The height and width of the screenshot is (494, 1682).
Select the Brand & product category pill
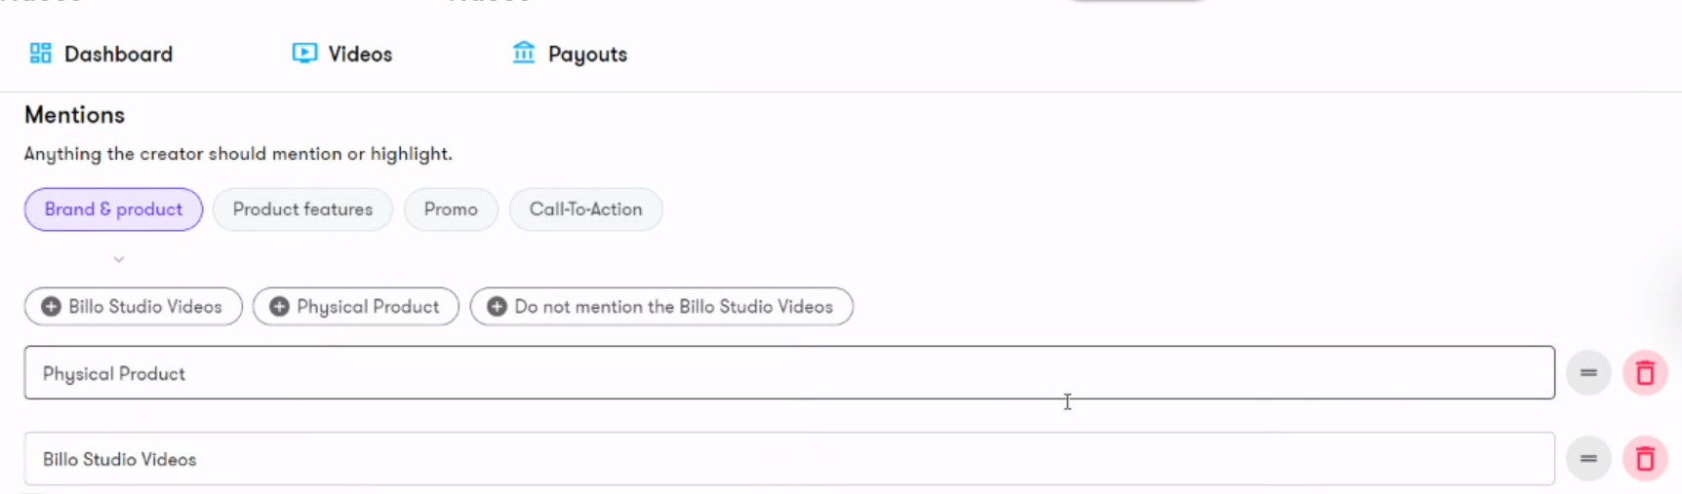click(113, 209)
